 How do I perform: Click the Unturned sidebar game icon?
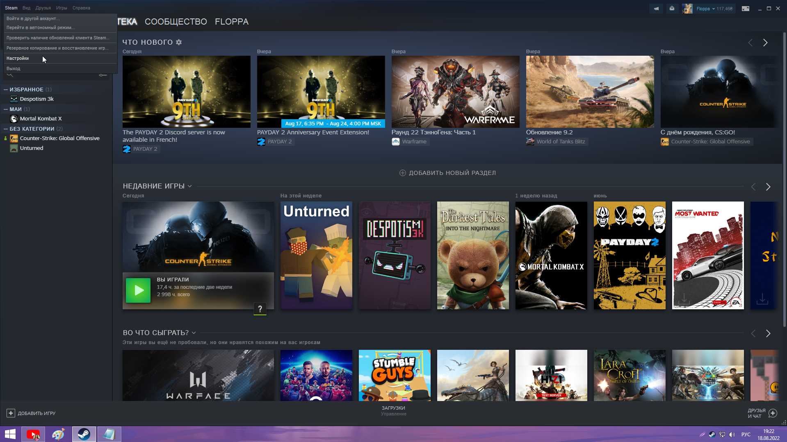14,148
